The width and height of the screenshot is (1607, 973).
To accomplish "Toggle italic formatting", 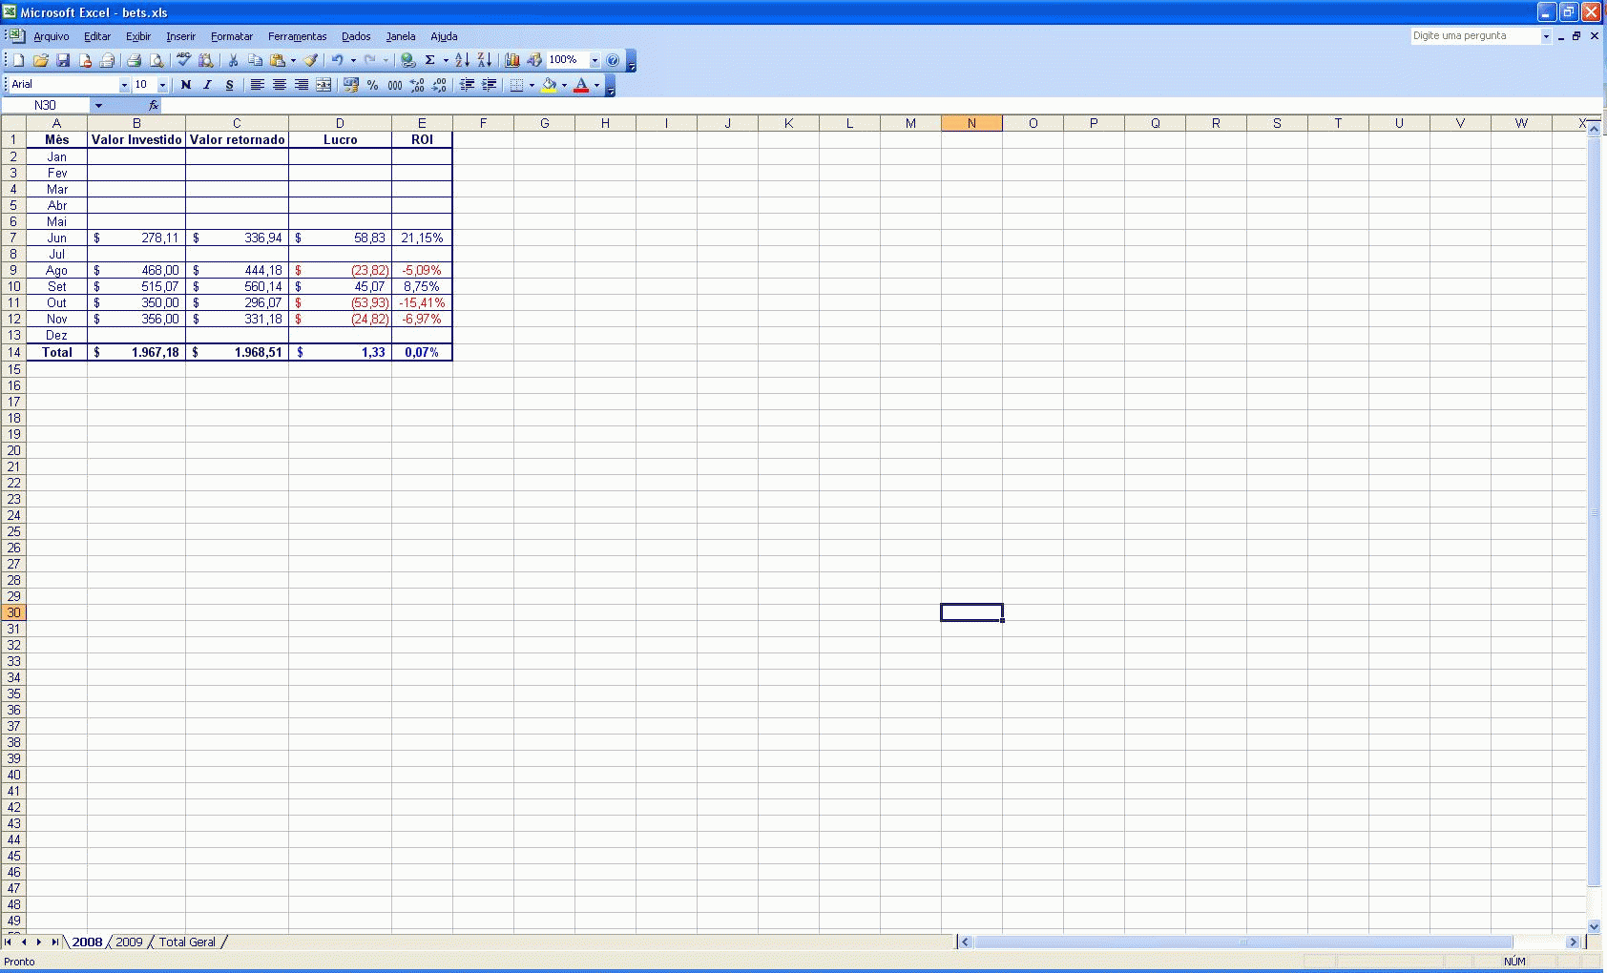I will click(x=207, y=85).
